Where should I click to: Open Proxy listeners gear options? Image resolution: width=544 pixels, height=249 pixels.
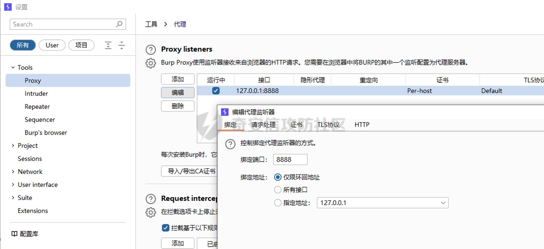click(x=151, y=63)
